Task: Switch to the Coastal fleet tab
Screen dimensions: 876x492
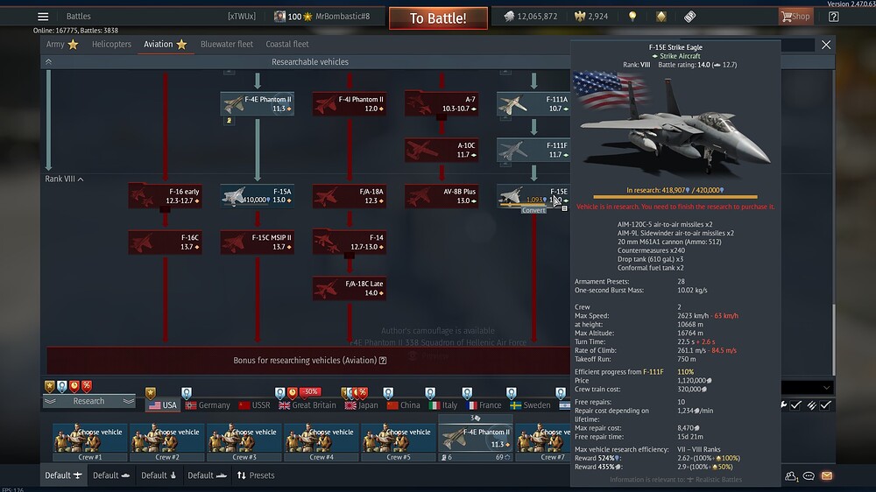Action: [287, 44]
